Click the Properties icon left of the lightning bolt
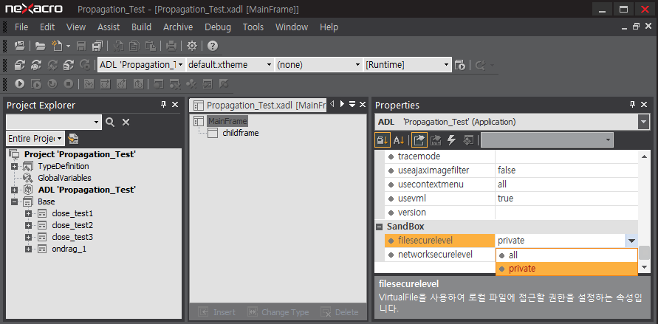The image size is (658, 324). 436,140
